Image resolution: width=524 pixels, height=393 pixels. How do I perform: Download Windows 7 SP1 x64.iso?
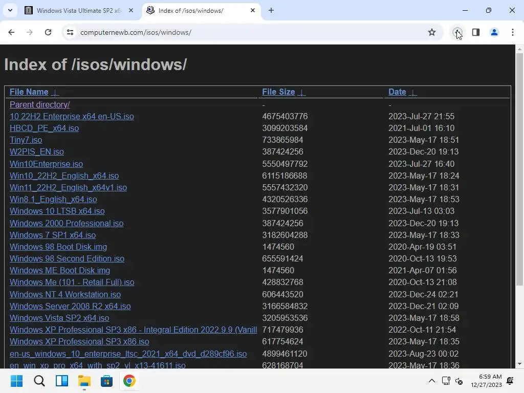pos(53,235)
